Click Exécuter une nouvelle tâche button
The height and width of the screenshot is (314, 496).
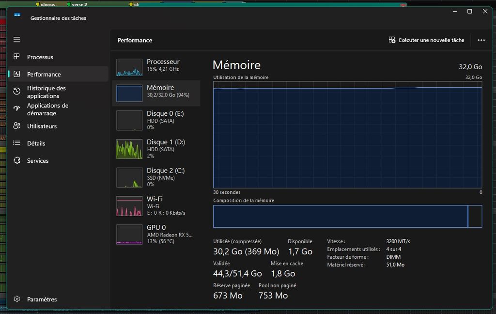point(426,40)
